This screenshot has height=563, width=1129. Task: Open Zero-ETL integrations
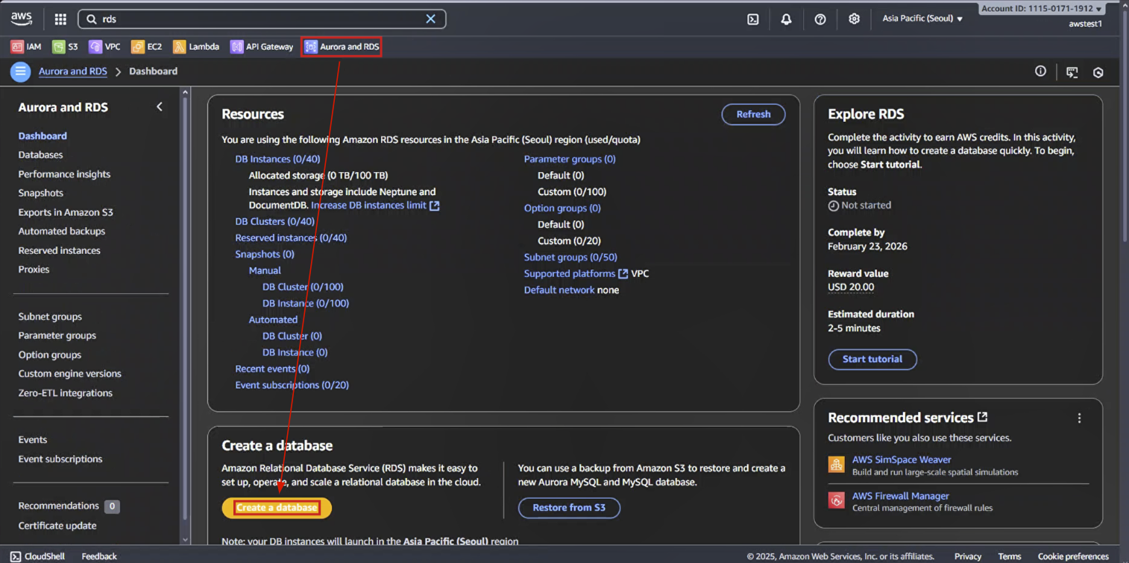[x=65, y=393]
